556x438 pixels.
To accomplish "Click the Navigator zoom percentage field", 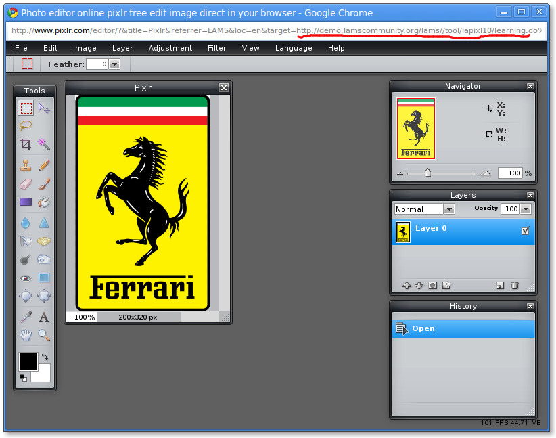I will tap(509, 173).
